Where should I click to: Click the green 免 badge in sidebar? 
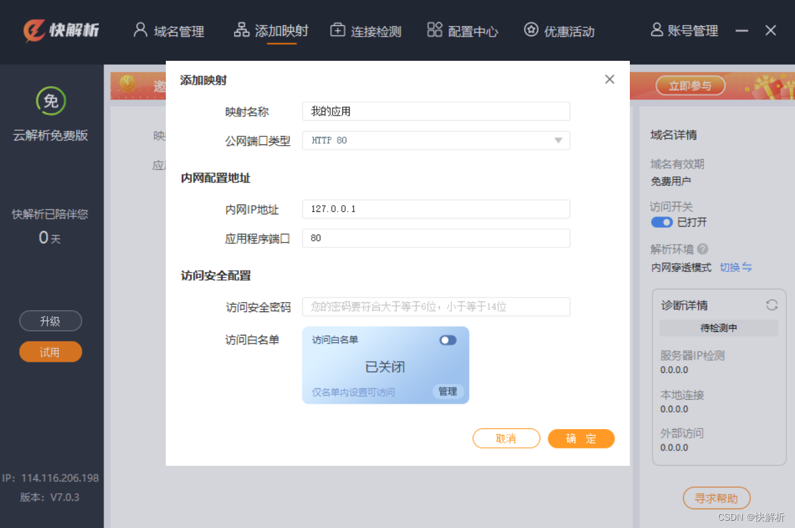coord(51,101)
